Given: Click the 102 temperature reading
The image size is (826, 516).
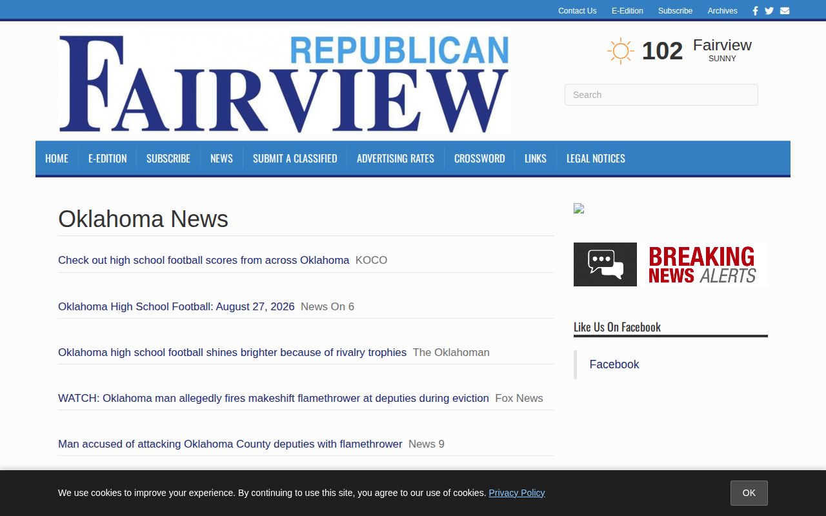Looking at the screenshot, I should pos(662,51).
